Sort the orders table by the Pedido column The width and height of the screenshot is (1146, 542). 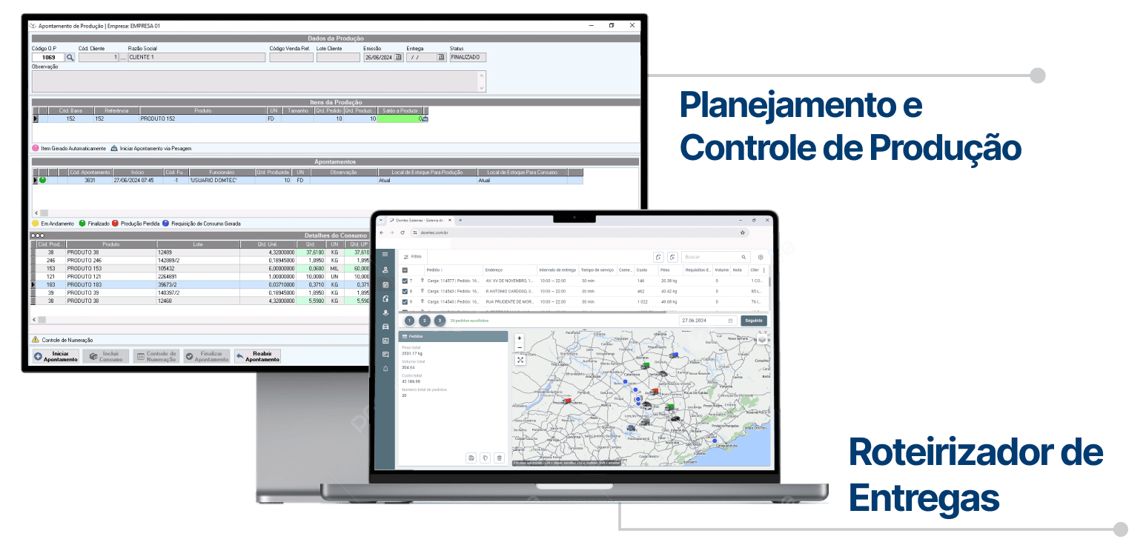(x=434, y=270)
